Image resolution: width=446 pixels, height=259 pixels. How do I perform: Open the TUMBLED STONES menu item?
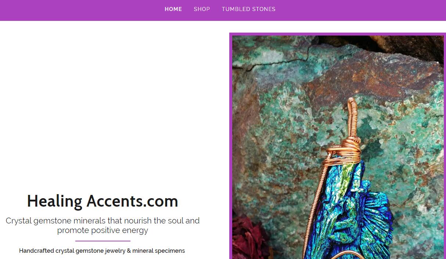coord(248,9)
